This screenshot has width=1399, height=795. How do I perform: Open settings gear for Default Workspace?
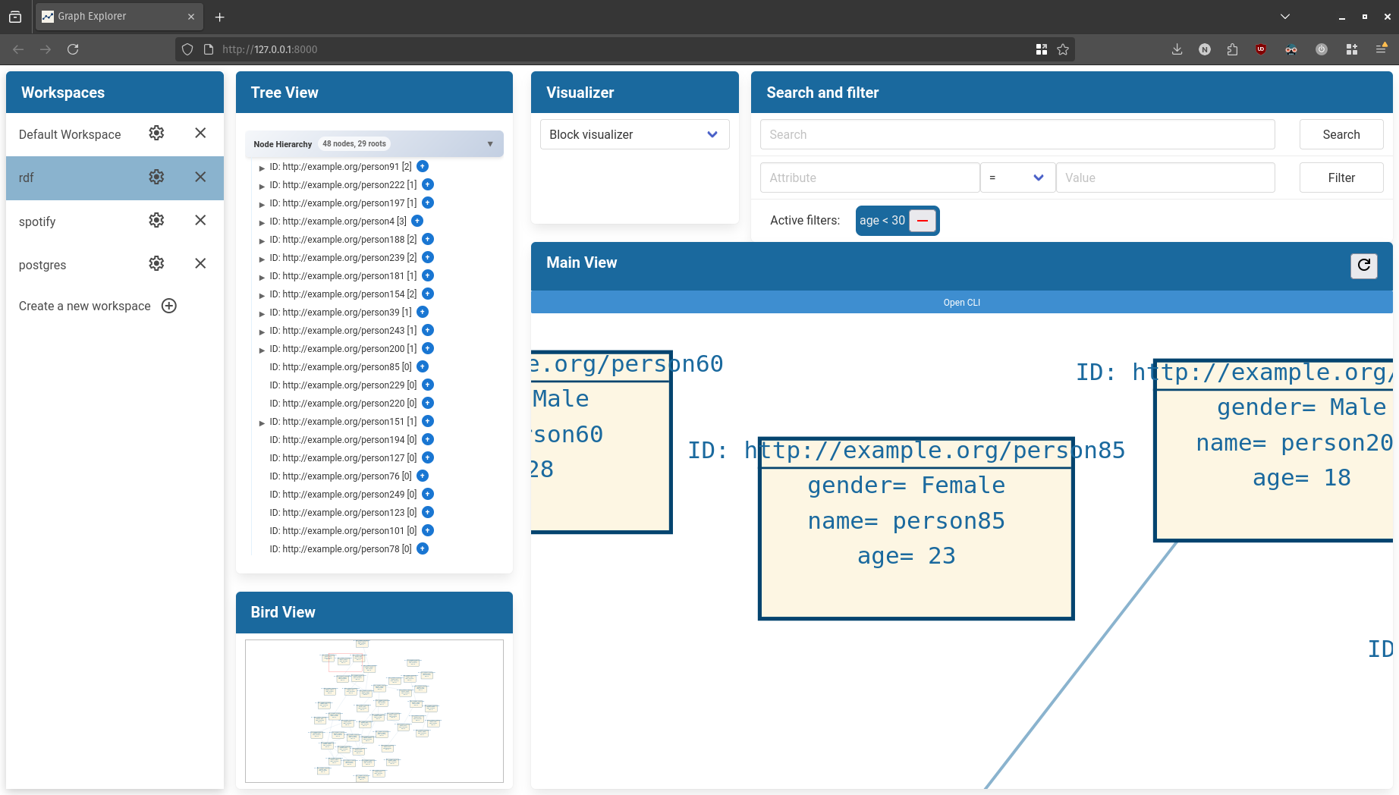(156, 133)
